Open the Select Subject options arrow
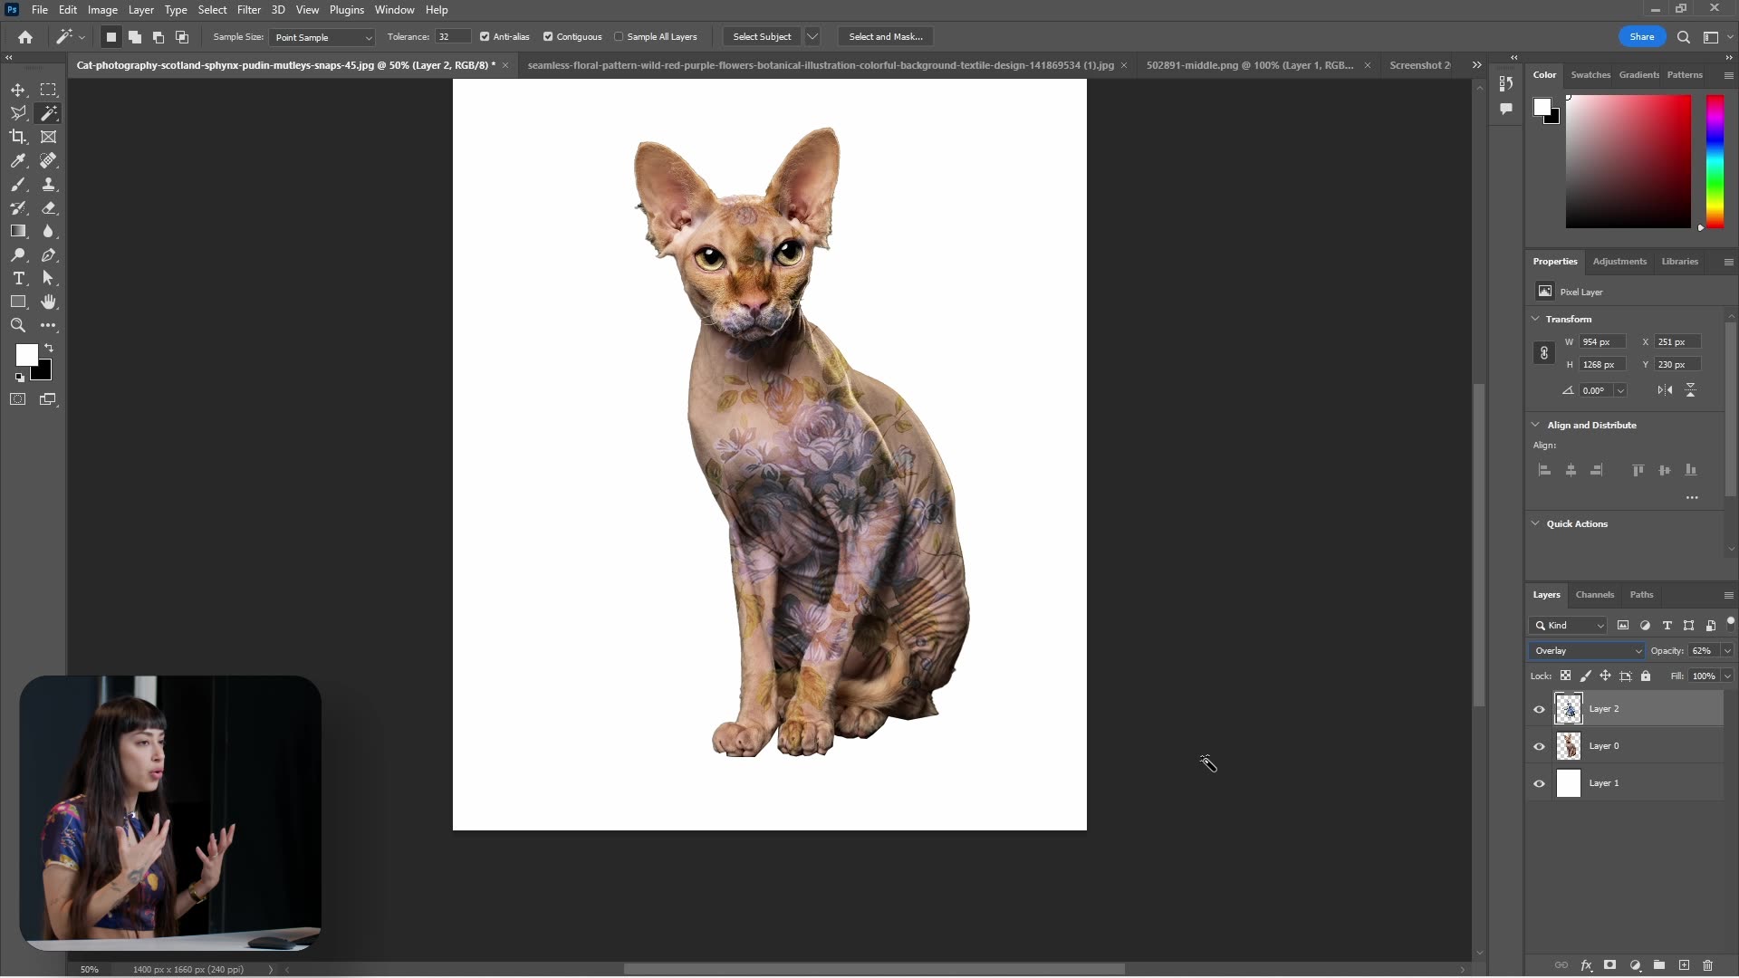 (x=812, y=37)
